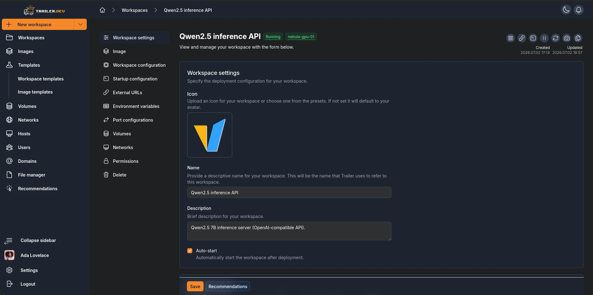Image resolution: width=593 pixels, height=295 pixels.
Task: Open the workspace logs icon
Action: 511,38
